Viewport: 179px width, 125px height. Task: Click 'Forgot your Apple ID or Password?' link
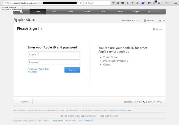tap(38, 70)
